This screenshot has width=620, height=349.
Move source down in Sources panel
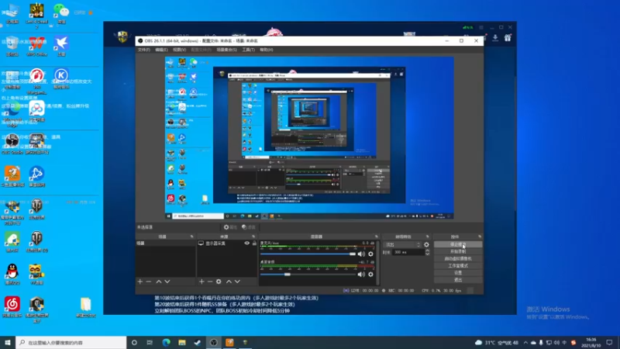pos(237,282)
